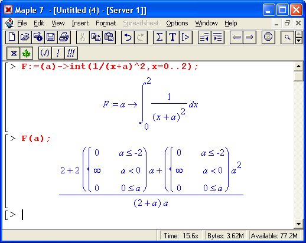Open the Edit menu
Screen dimensions: 306x243
click(39, 23)
